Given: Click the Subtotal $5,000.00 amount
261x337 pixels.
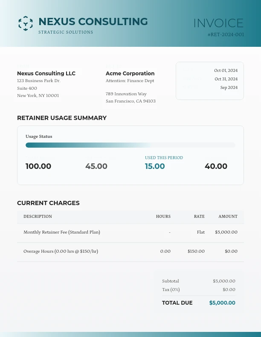Looking at the screenshot, I should (224, 281).
